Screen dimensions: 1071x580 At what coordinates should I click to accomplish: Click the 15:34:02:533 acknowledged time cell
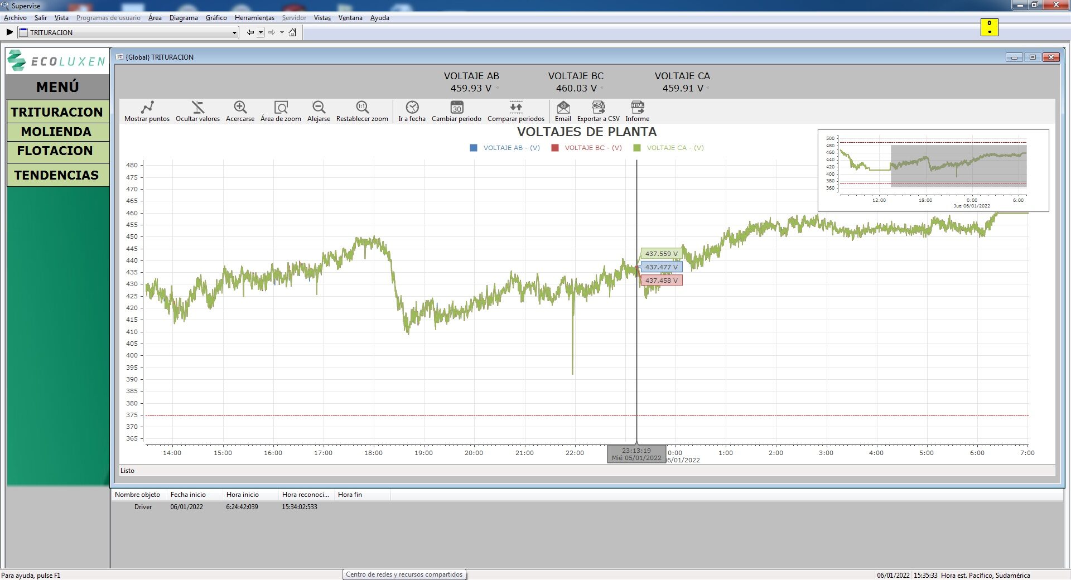pyautogui.click(x=300, y=507)
